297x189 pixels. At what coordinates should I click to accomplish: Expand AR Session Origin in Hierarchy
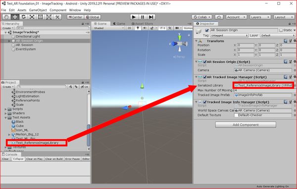(9, 41)
